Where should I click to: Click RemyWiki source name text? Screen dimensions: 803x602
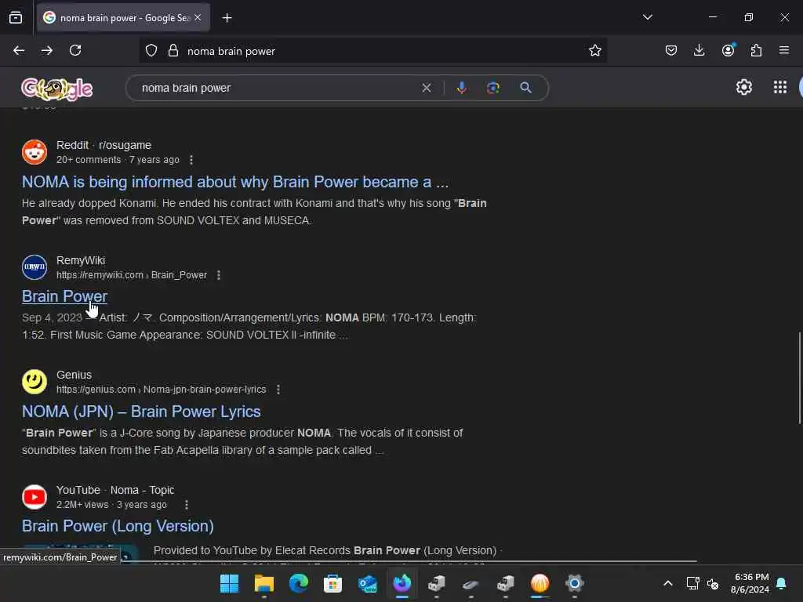[81, 260]
